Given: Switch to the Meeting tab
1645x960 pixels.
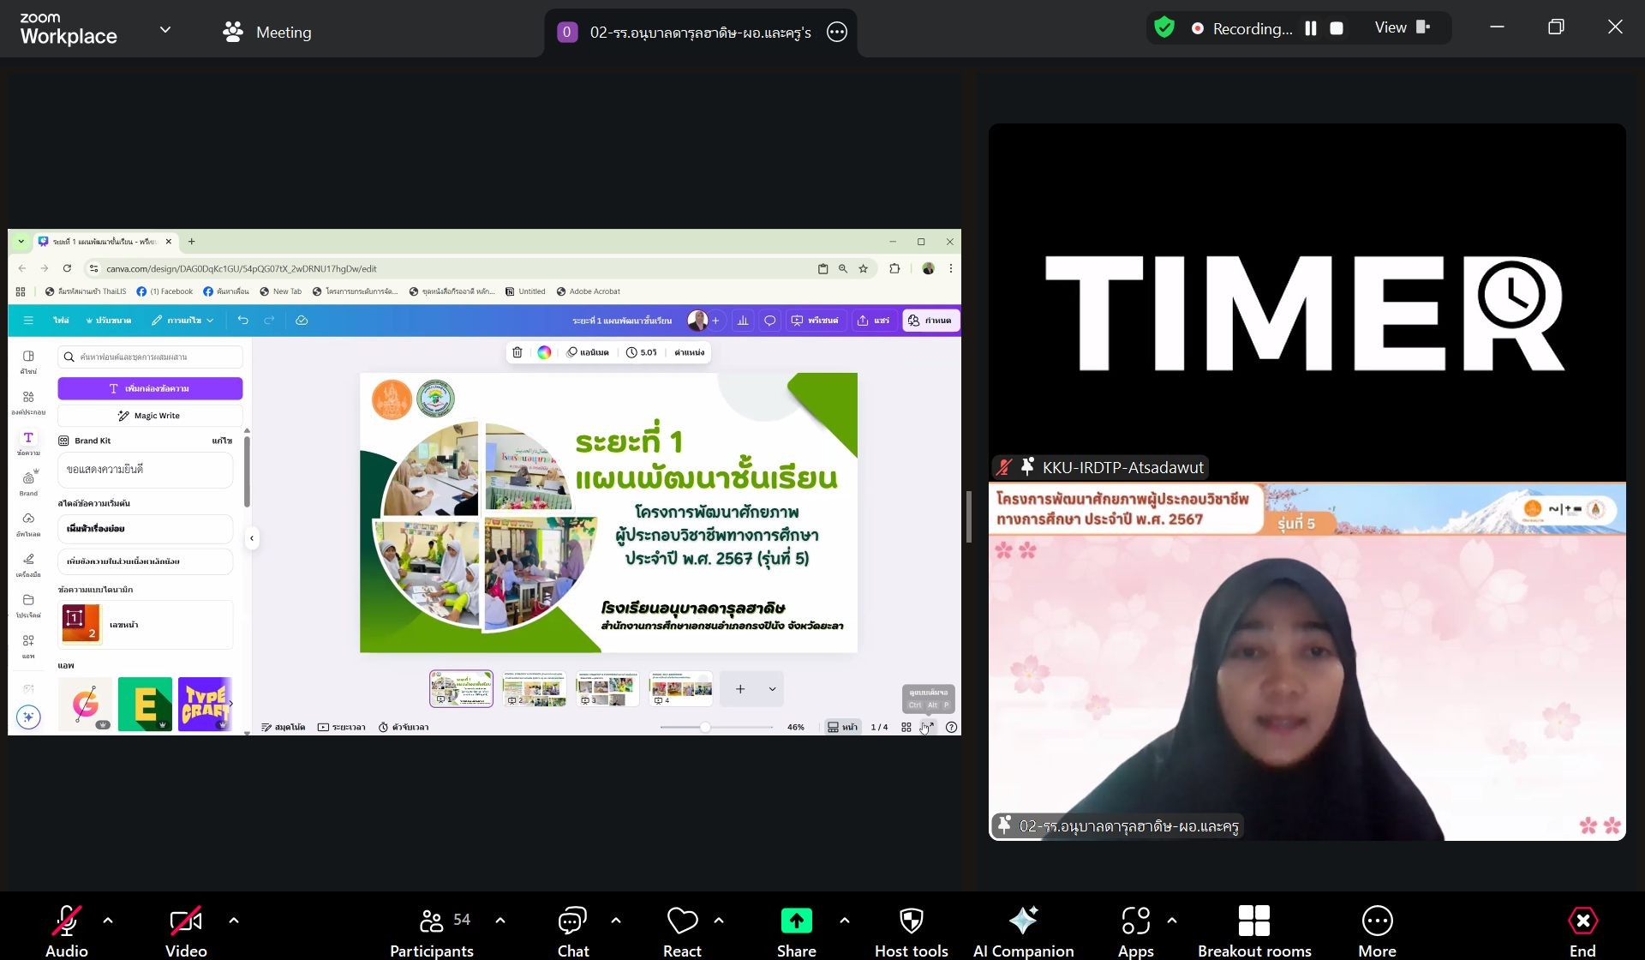Looking at the screenshot, I should click(267, 32).
